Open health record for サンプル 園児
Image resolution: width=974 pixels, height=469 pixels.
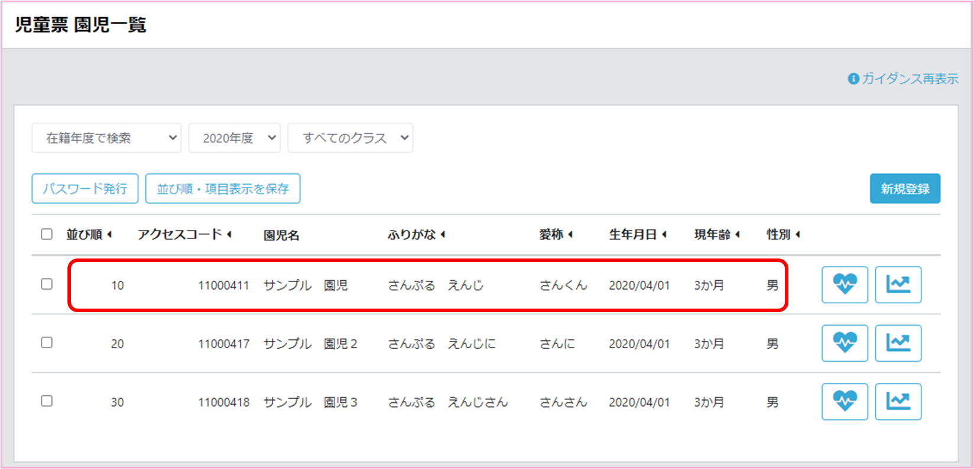coord(844,285)
